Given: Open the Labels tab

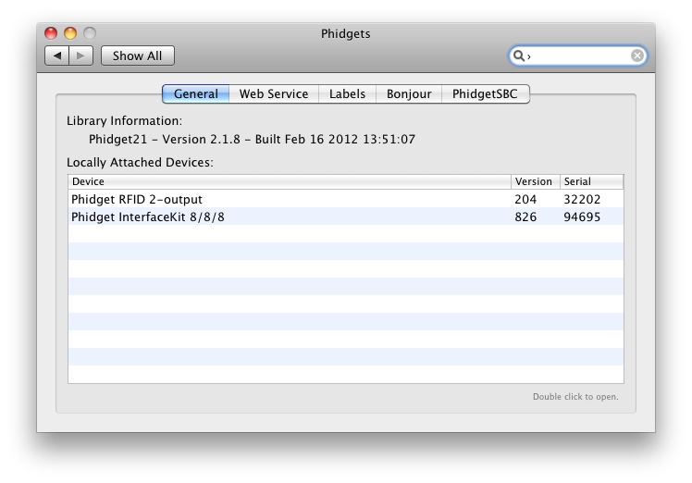Looking at the screenshot, I should pos(347,94).
